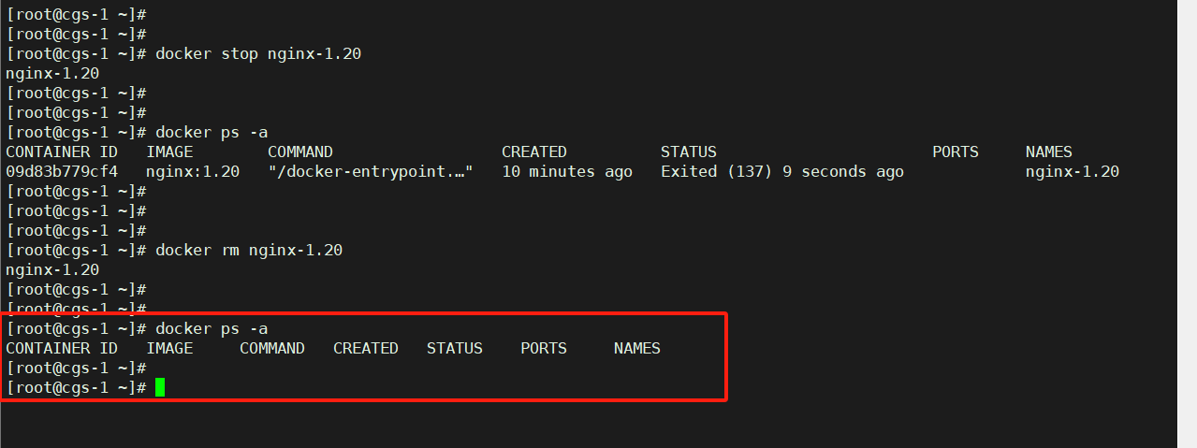Select container ID 09d83b779cf4

pos(62,171)
